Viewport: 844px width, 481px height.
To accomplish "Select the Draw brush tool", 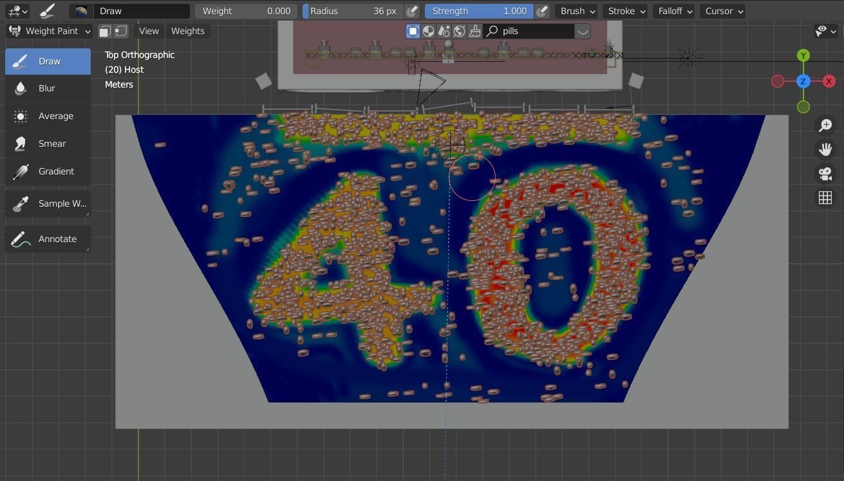I will [48, 61].
